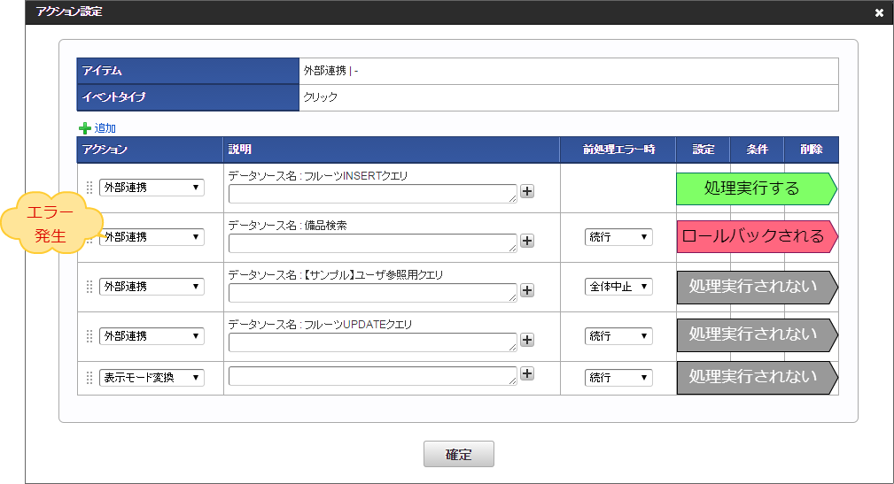This screenshot has width=894, height=484.
Task: Grab drag handle of 表示モード変換 row
Action: tap(89, 378)
